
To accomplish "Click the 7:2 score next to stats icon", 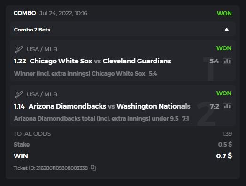I will 215,106.
